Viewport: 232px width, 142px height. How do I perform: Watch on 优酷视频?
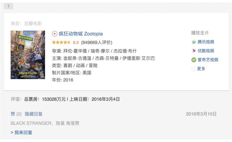click(206, 51)
